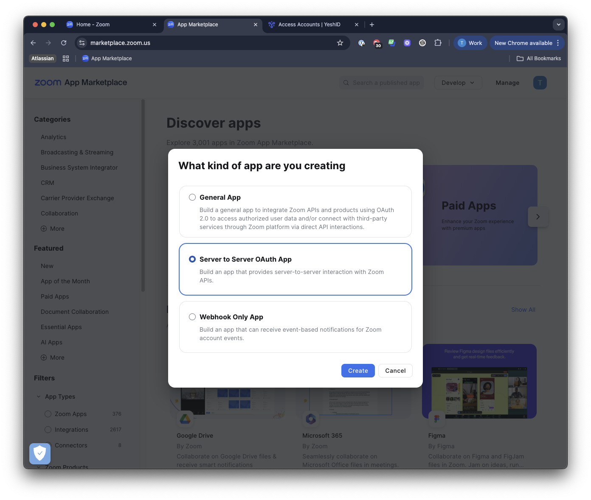The height and width of the screenshot is (500, 591).
Task: Click the user avatar in the Marketplace header
Action: coord(540,83)
